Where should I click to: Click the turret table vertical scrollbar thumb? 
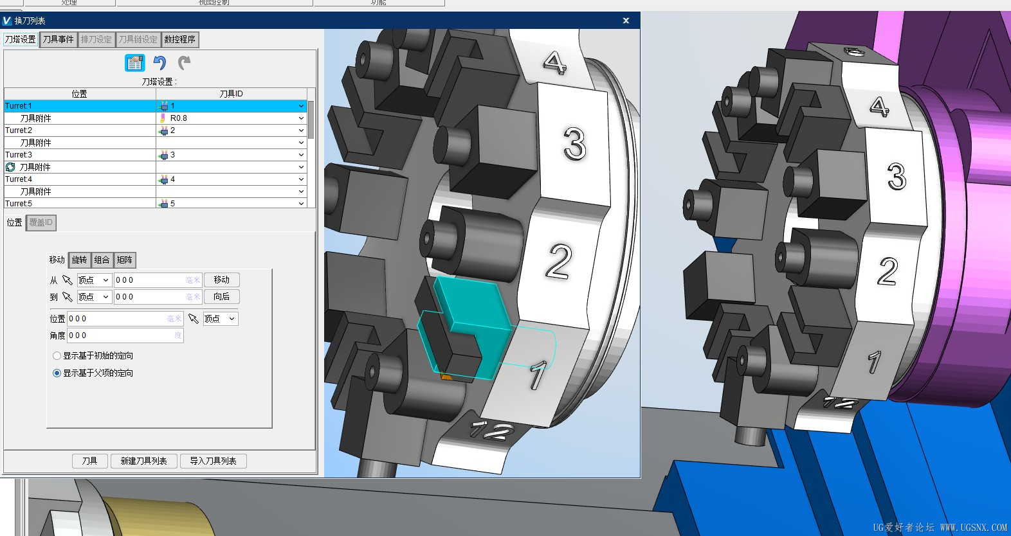click(311, 120)
